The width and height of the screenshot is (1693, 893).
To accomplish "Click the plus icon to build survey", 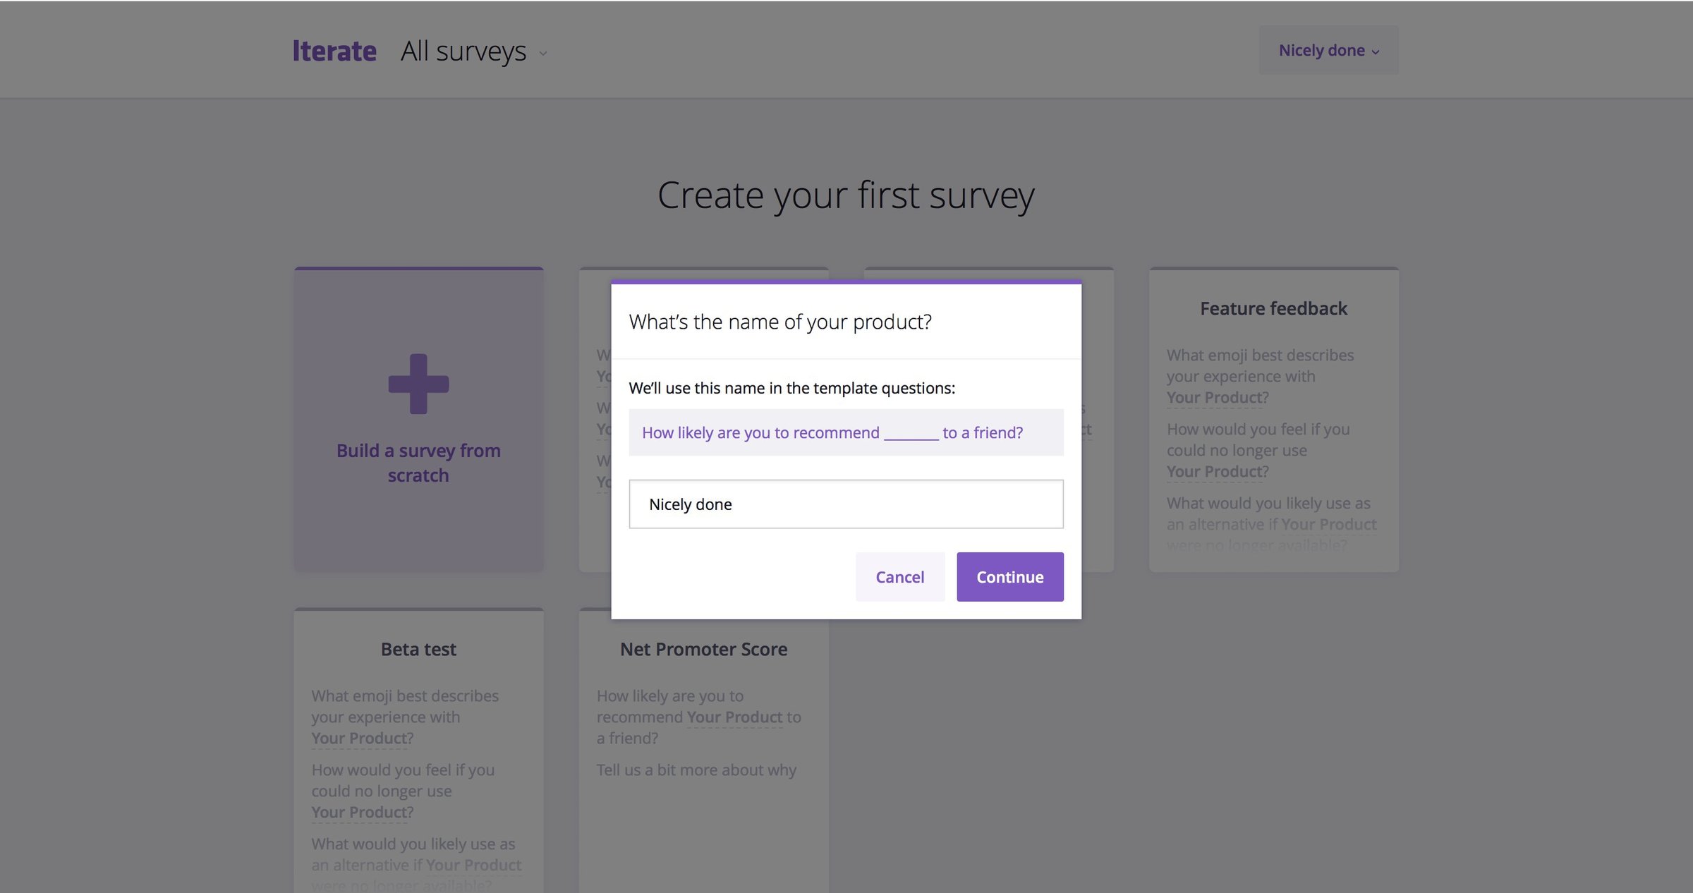I will 418,384.
